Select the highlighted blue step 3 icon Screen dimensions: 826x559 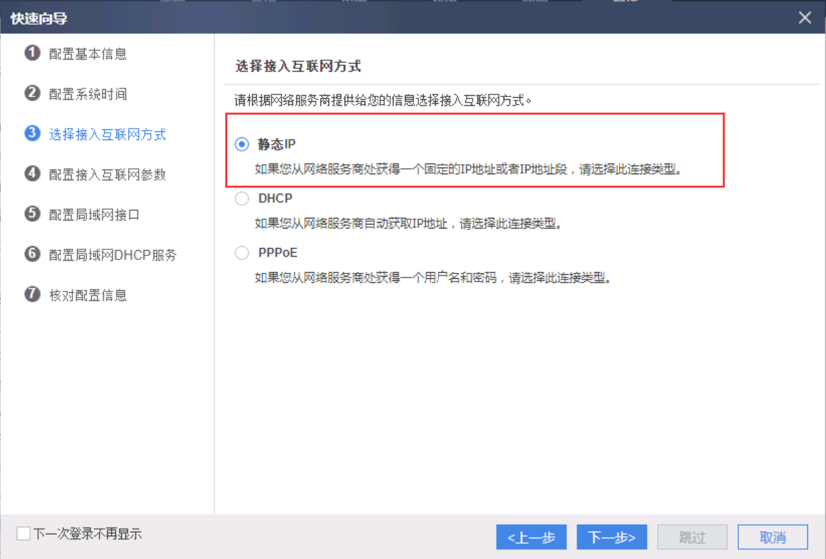(x=32, y=133)
